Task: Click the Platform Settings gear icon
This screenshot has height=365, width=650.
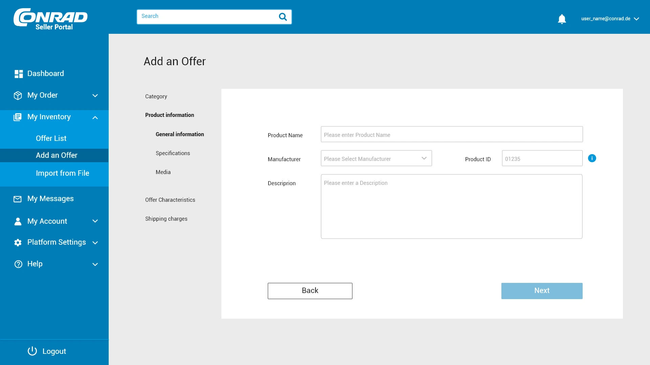Action: click(x=18, y=243)
